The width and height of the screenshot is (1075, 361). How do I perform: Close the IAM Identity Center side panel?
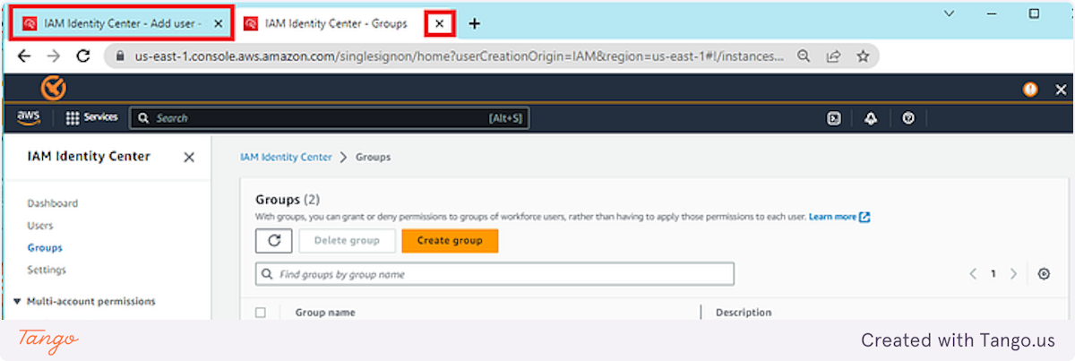pyautogui.click(x=189, y=157)
